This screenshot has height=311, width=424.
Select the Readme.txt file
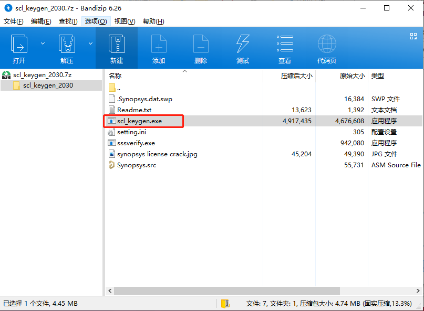(x=135, y=110)
